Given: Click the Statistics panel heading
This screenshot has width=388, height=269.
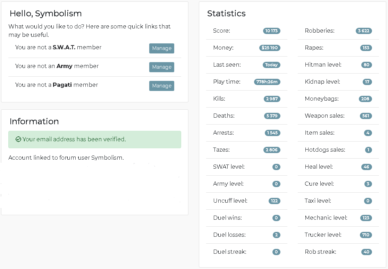Looking at the screenshot, I should click(x=226, y=14).
